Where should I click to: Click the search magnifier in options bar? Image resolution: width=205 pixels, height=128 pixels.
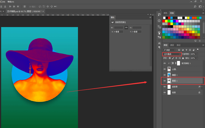point(195,6)
